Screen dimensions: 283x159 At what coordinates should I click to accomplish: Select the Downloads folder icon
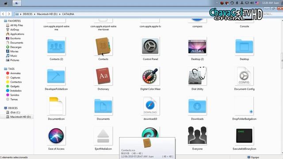(197, 106)
